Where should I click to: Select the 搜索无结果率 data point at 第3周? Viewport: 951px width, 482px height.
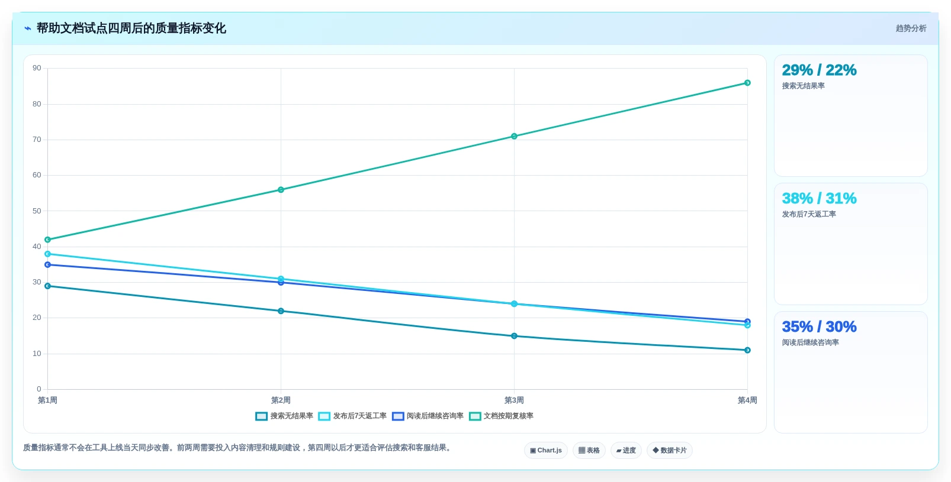(514, 336)
